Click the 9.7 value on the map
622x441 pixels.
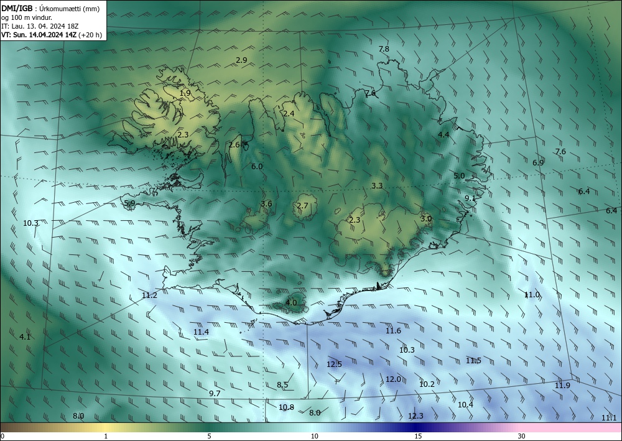coord(215,393)
